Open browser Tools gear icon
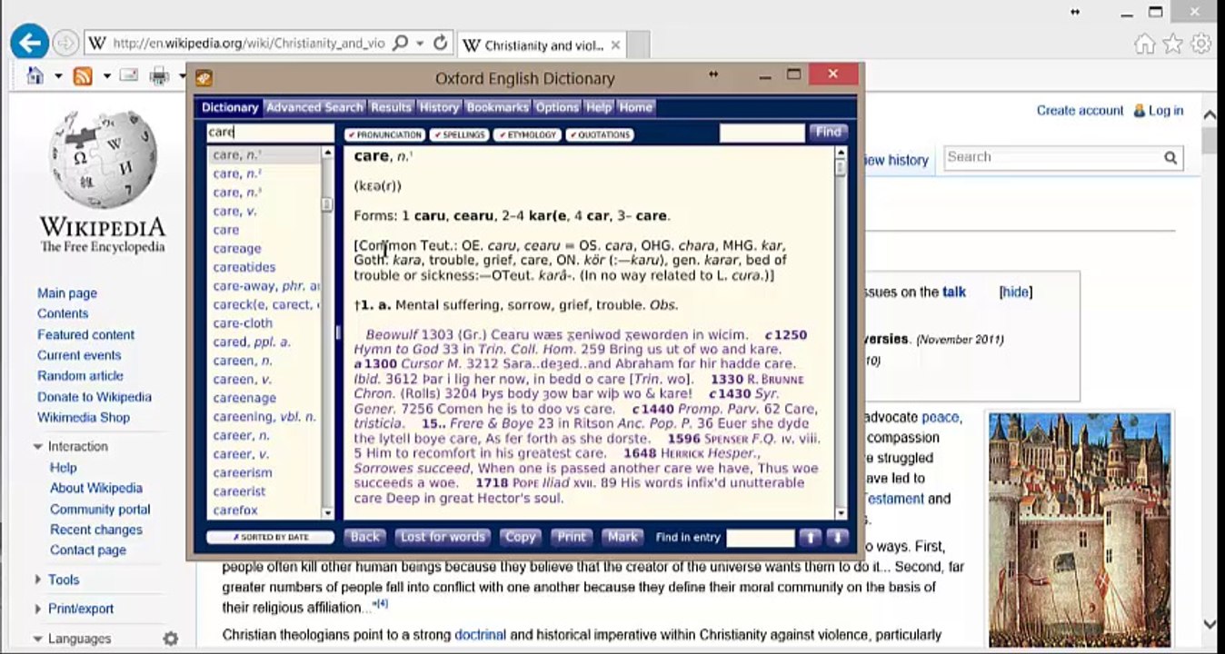Screen dimensions: 1225x654 click(1200, 44)
